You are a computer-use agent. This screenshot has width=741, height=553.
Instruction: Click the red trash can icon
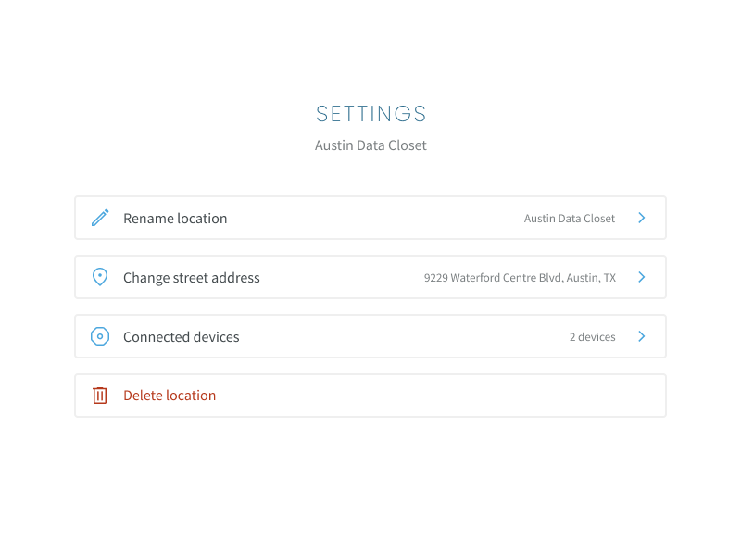[100, 396]
